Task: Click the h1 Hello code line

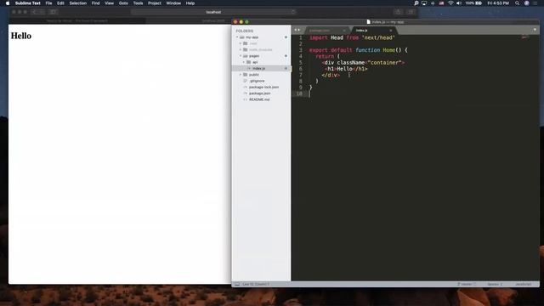Action: (346, 69)
